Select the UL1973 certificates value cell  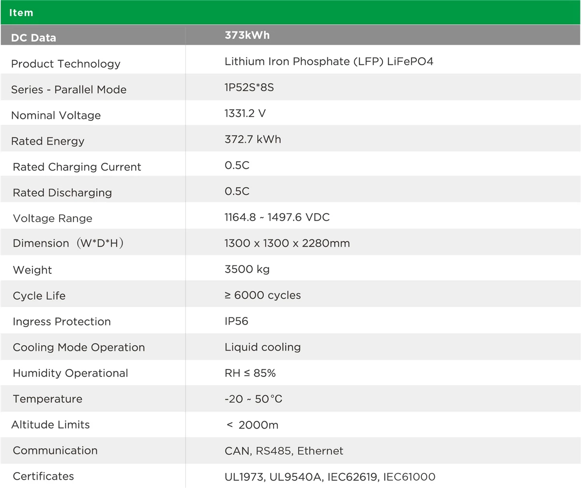[330, 477]
